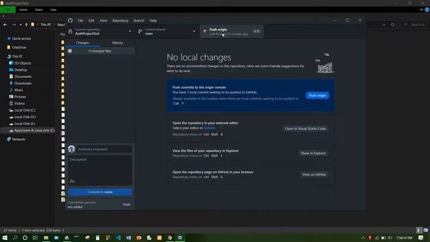Open Word from taskbar
The width and height of the screenshot is (430, 242).
[128, 237]
